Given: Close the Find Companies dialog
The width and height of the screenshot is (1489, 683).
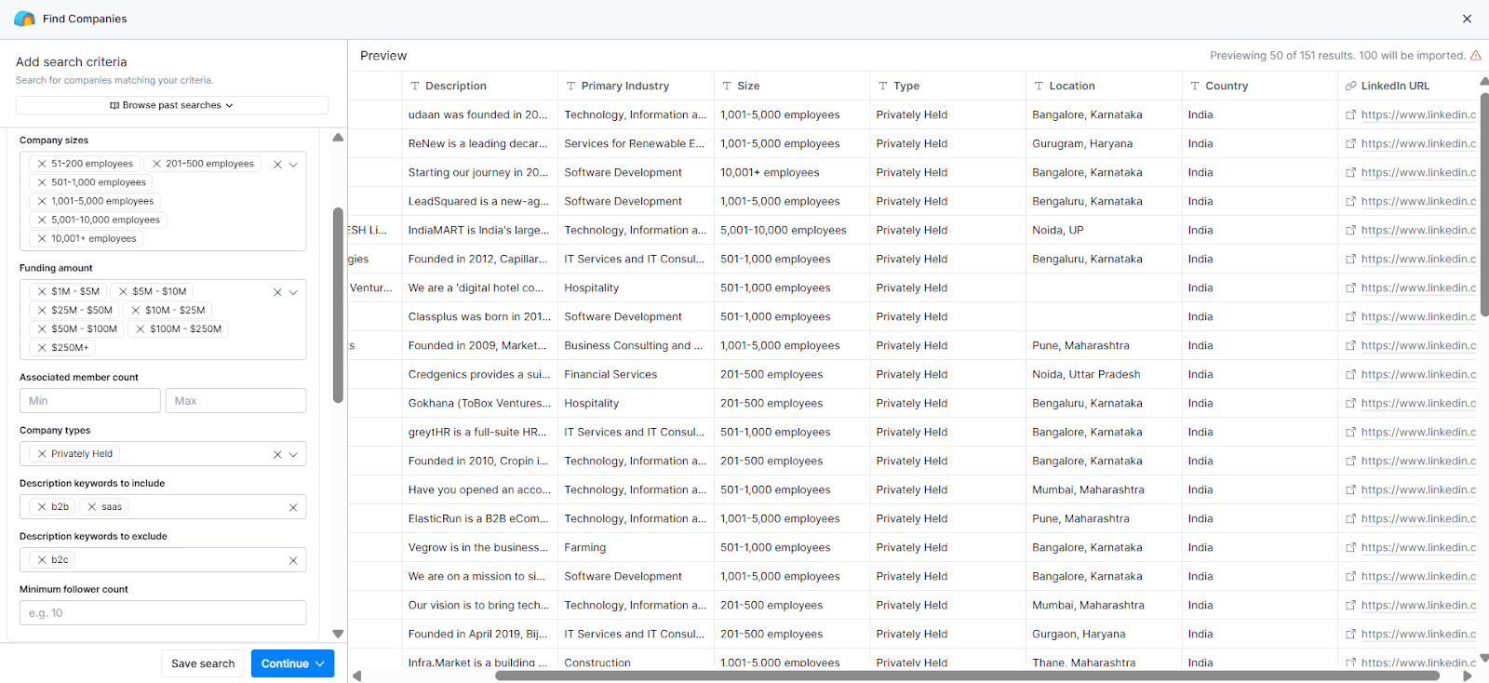Looking at the screenshot, I should (1467, 19).
